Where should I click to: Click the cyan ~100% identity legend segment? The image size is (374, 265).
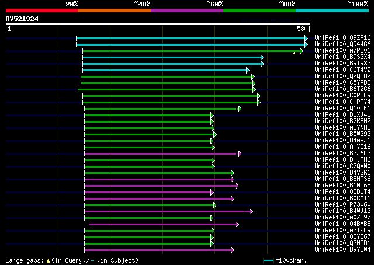pyautogui.click(x=333, y=11)
